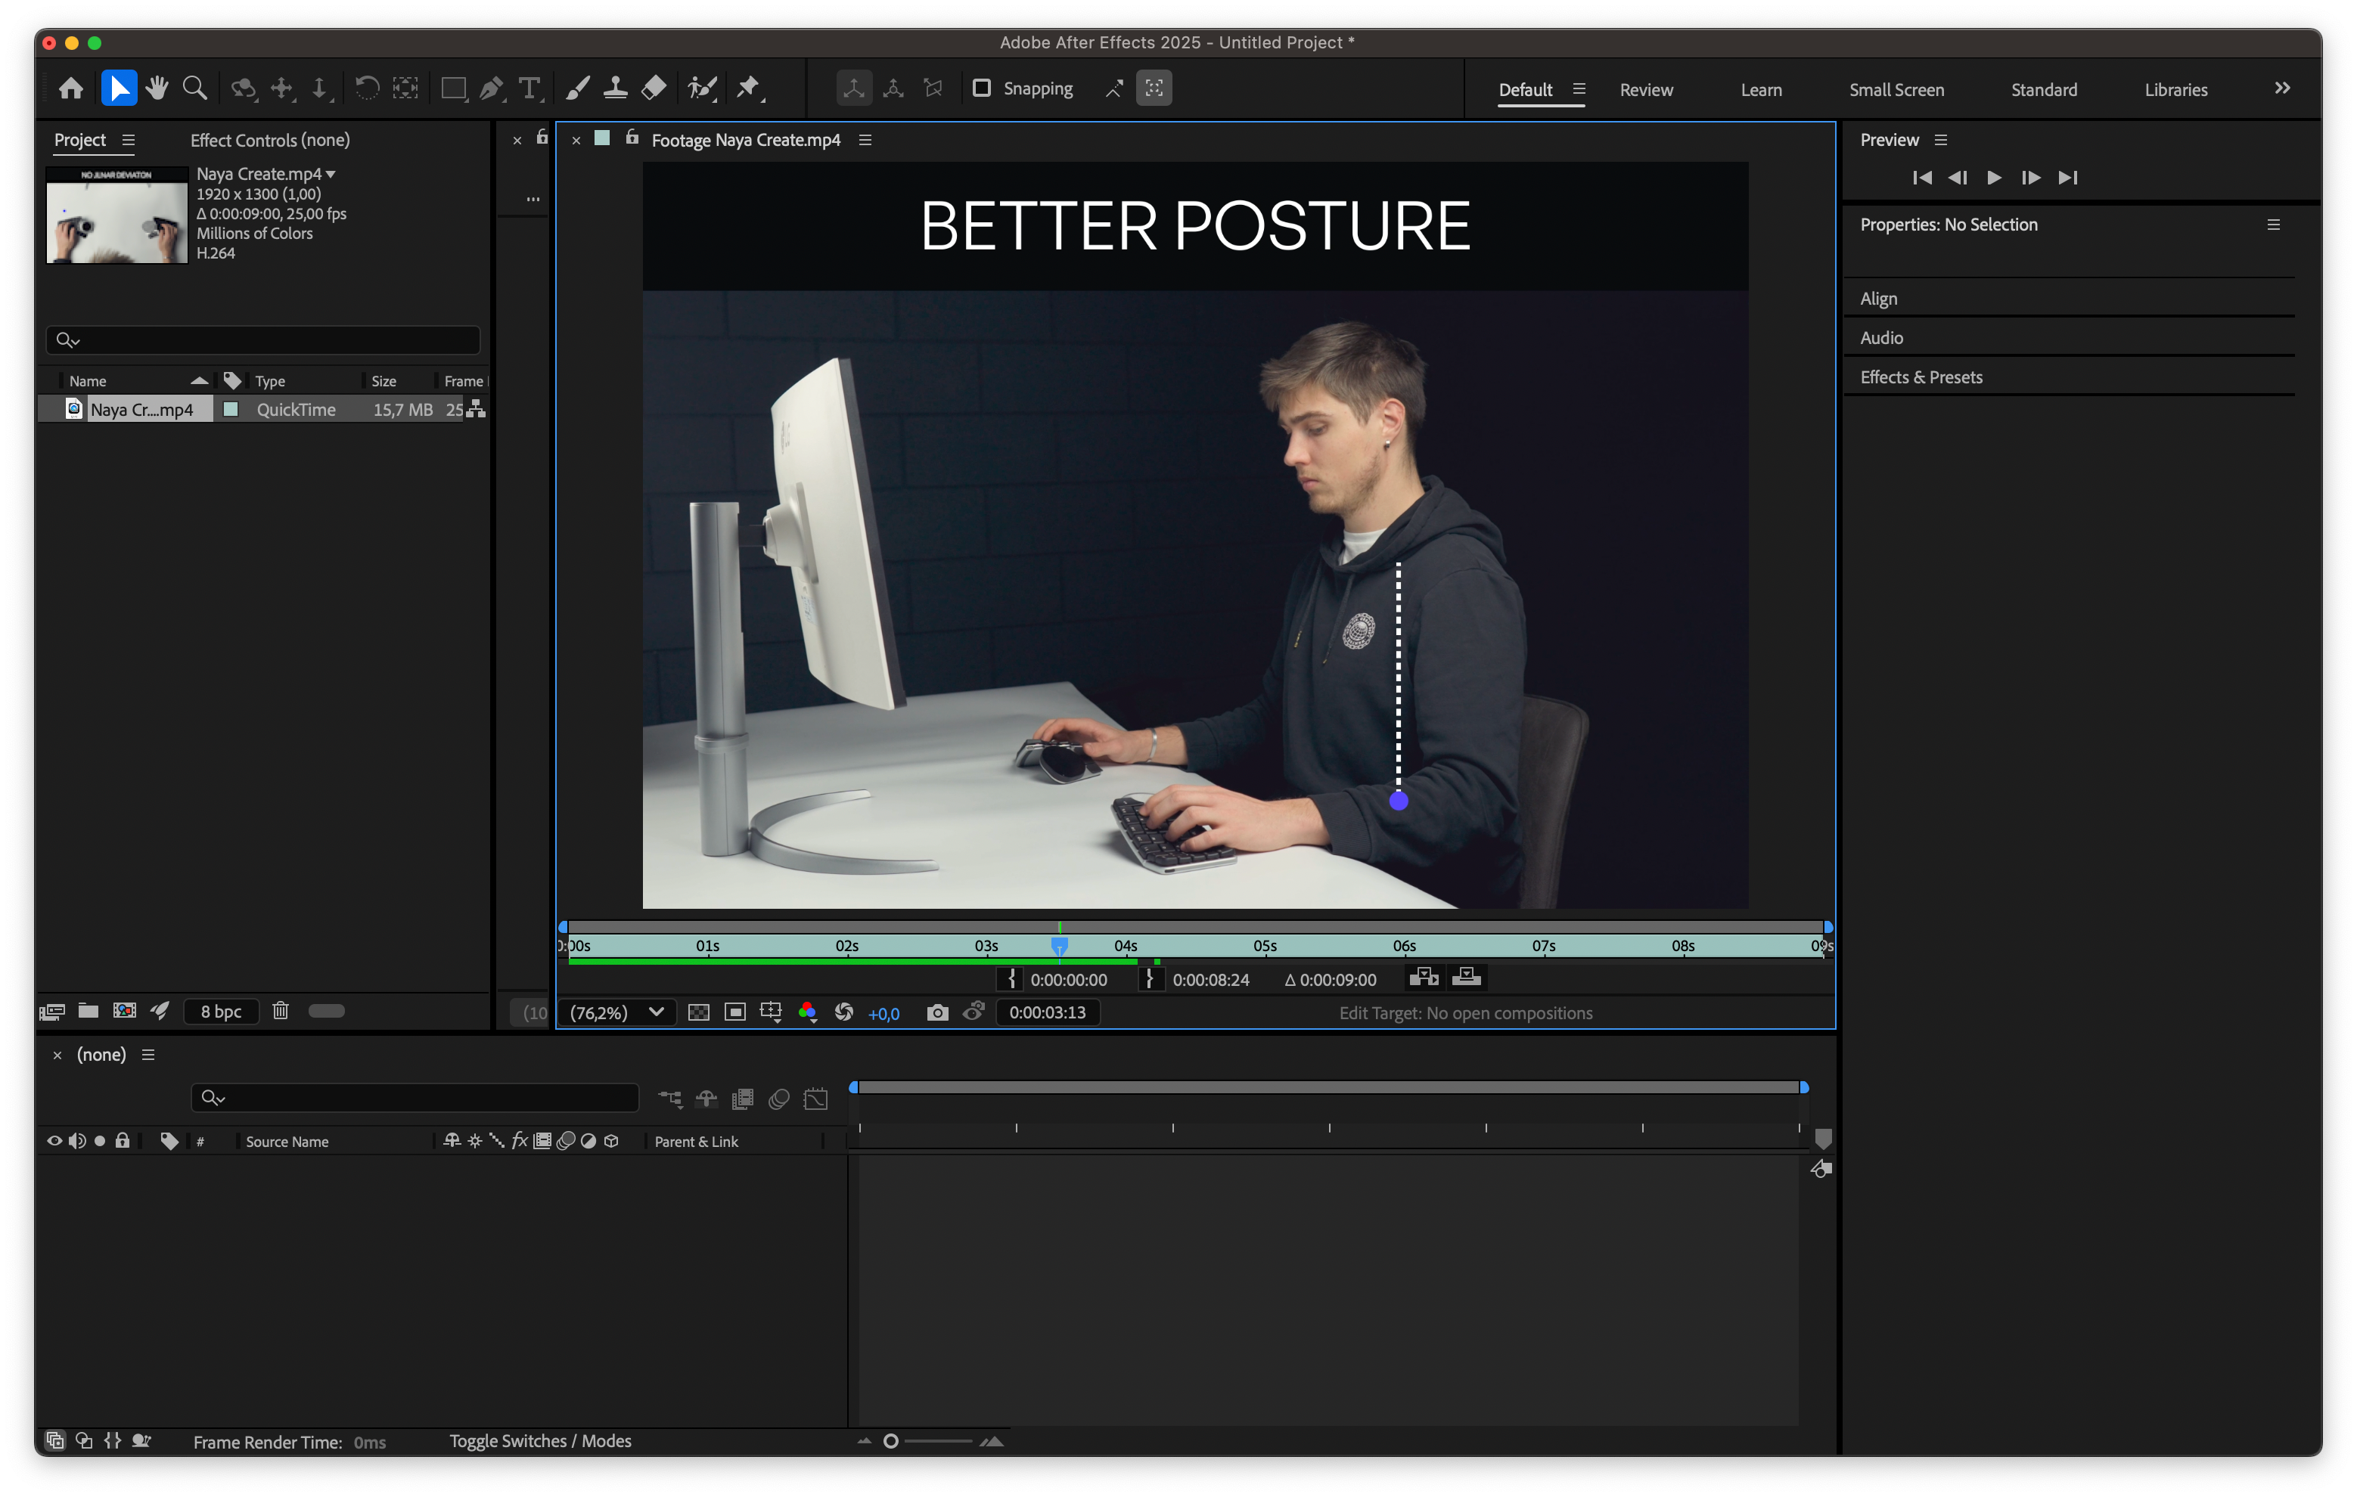Screen dimensions: 2357x1497
Task: Select the Eraser tool
Action: click(x=653, y=88)
